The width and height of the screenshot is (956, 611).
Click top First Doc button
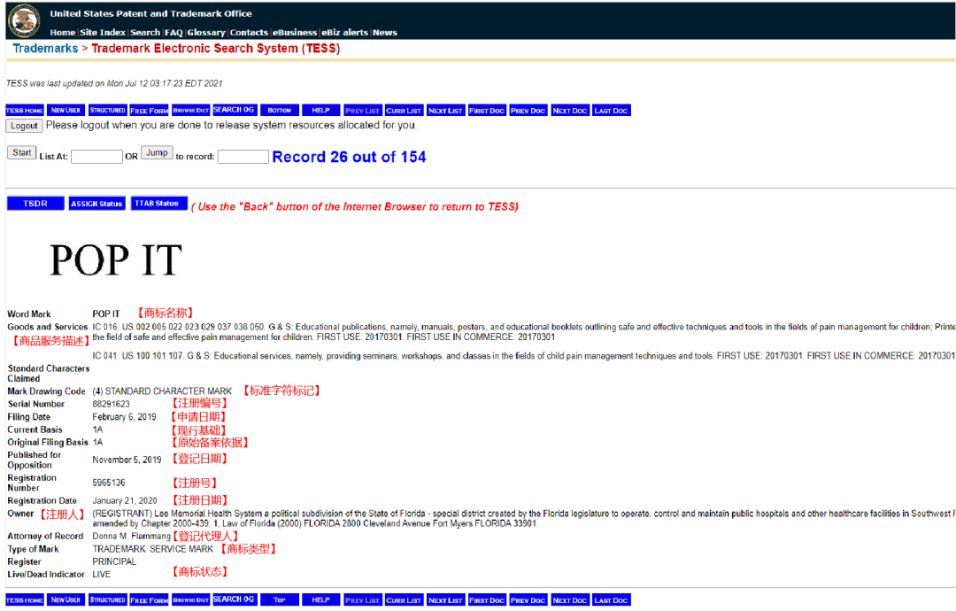point(487,111)
